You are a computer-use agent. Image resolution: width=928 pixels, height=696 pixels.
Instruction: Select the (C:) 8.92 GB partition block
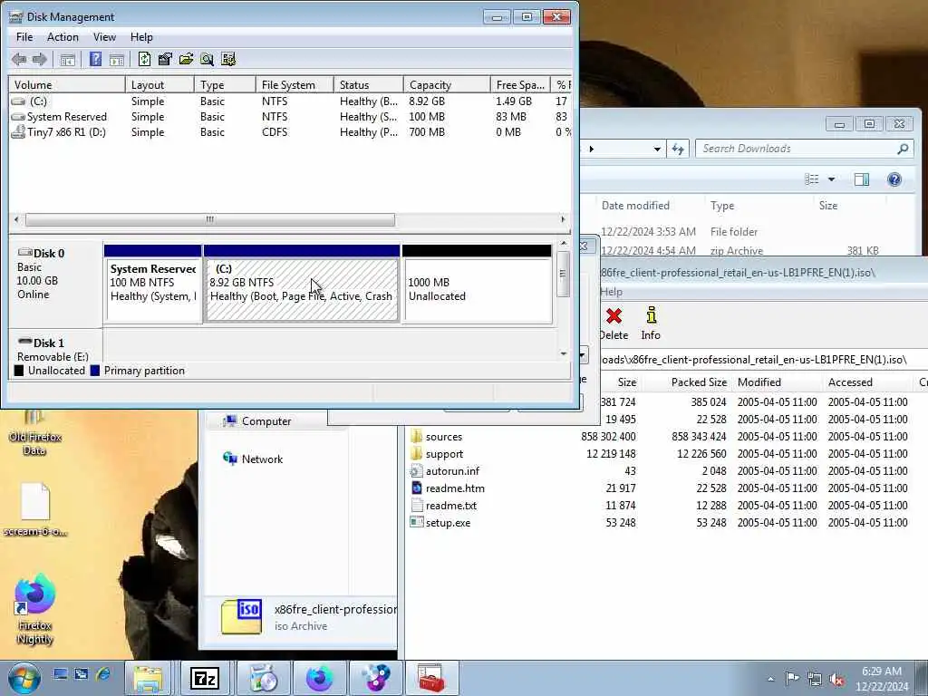[x=301, y=284]
